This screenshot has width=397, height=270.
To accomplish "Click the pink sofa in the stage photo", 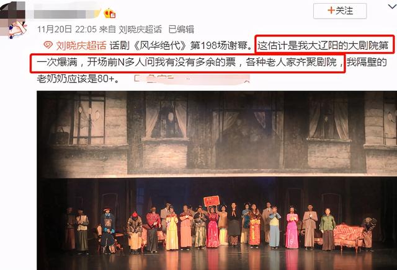I will [x=349, y=236].
